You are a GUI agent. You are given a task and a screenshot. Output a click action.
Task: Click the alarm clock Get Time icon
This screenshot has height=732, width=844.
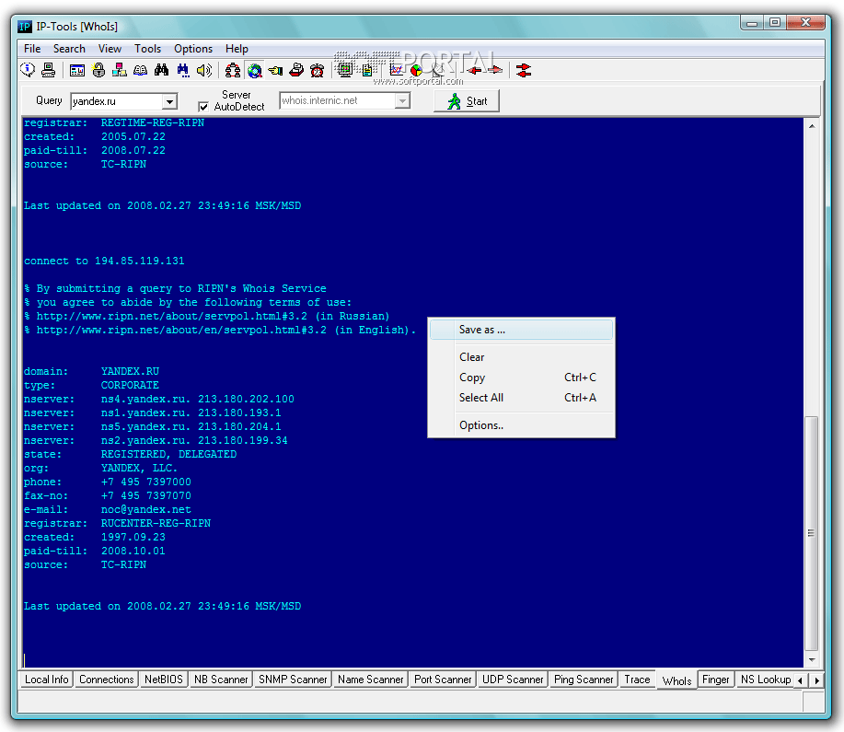point(317,70)
